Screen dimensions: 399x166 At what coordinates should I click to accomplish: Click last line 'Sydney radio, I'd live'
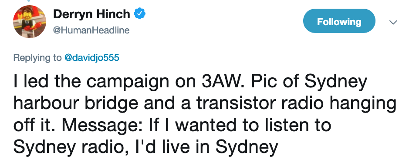145,147
